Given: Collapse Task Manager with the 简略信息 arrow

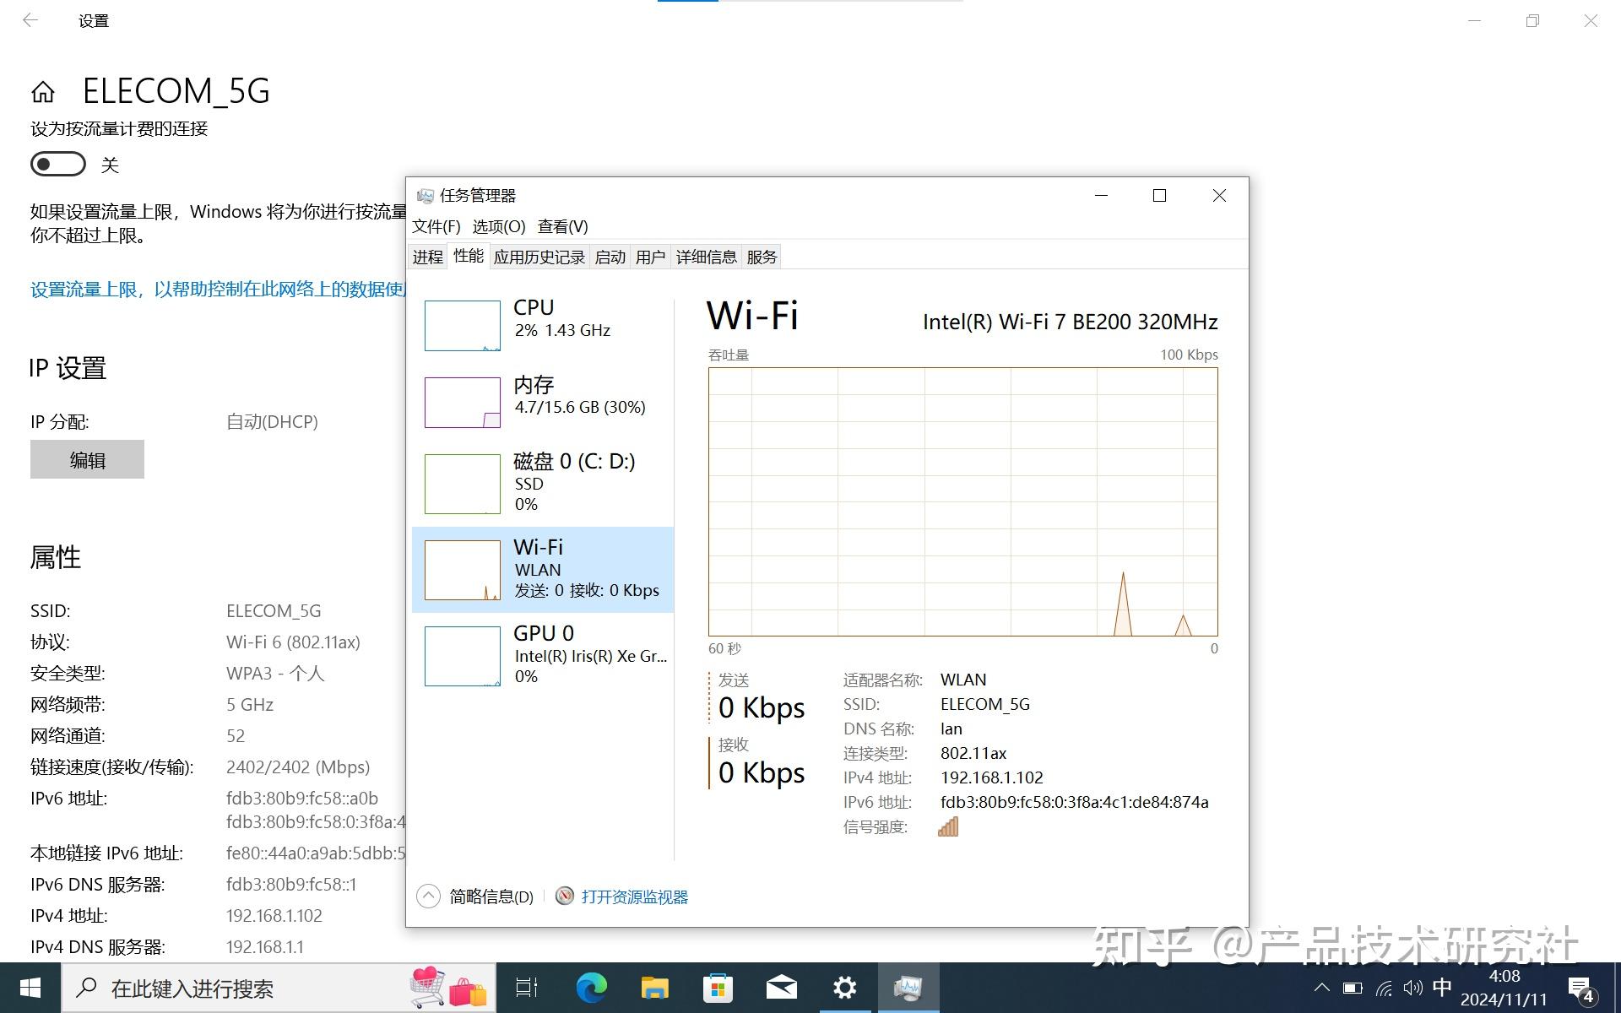Looking at the screenshot, I should [428, 896].
